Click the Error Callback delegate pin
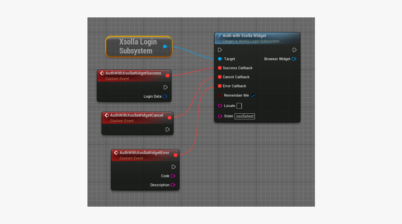Viewport: 402px width, 224px height. (220, 86)
